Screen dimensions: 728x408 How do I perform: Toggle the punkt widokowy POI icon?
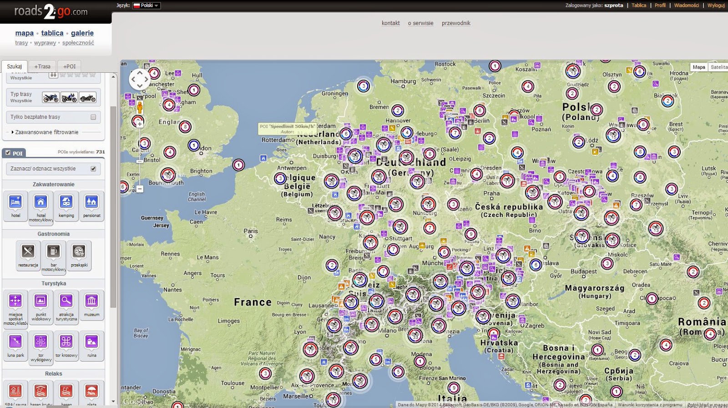tap(41, 307)
